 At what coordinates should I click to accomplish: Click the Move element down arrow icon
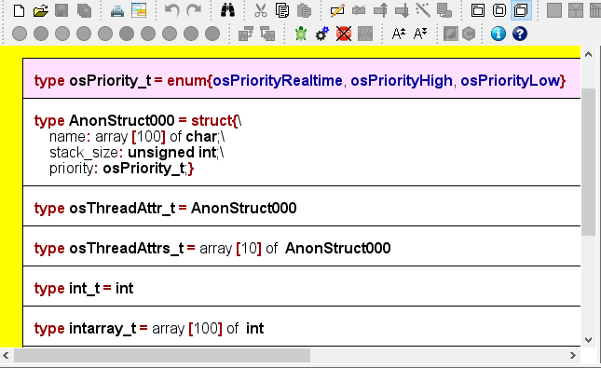[402, 11]
